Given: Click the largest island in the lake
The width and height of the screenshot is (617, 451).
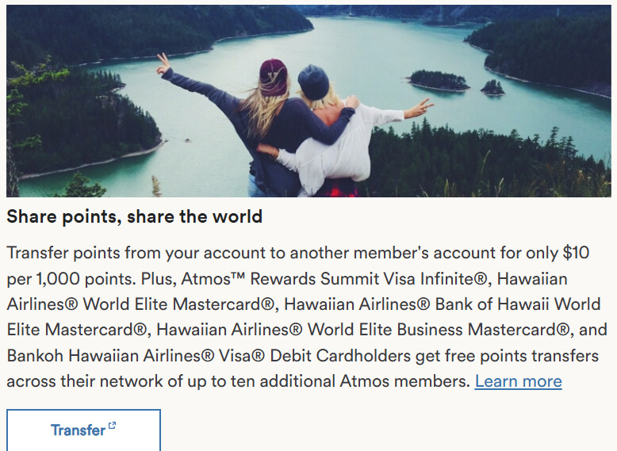Looking at the screenshot, I should (439, 80).
